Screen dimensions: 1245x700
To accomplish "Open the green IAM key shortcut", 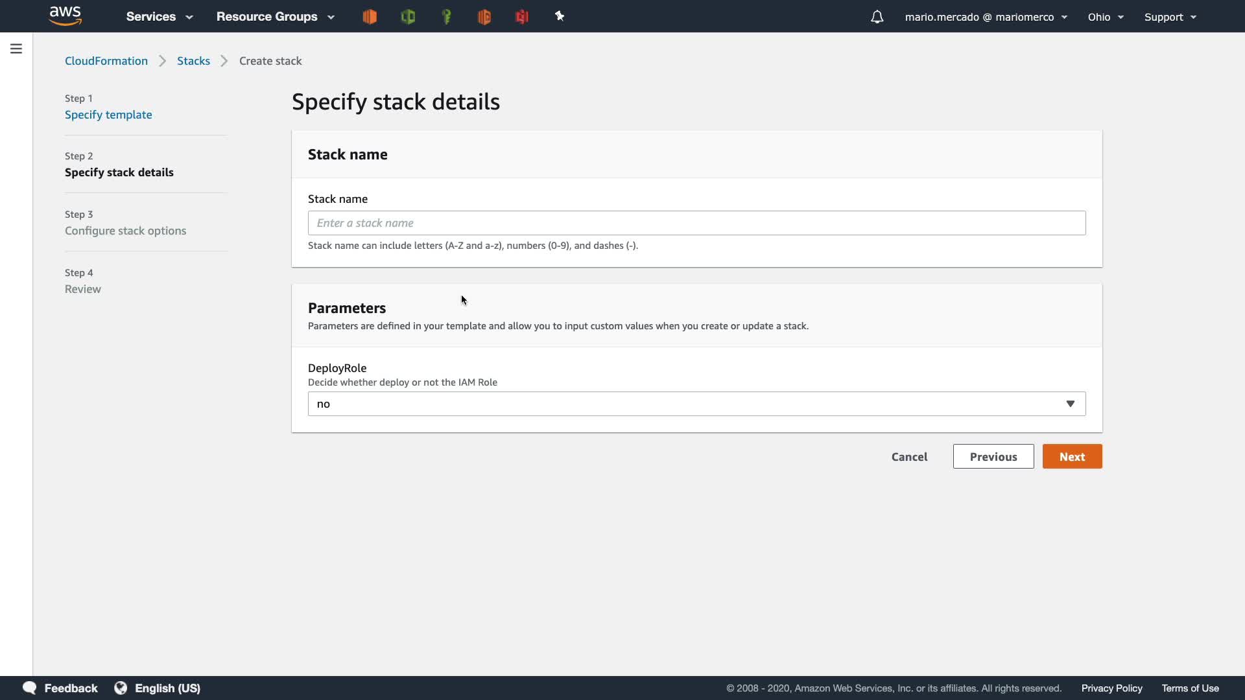I will 446,17.
